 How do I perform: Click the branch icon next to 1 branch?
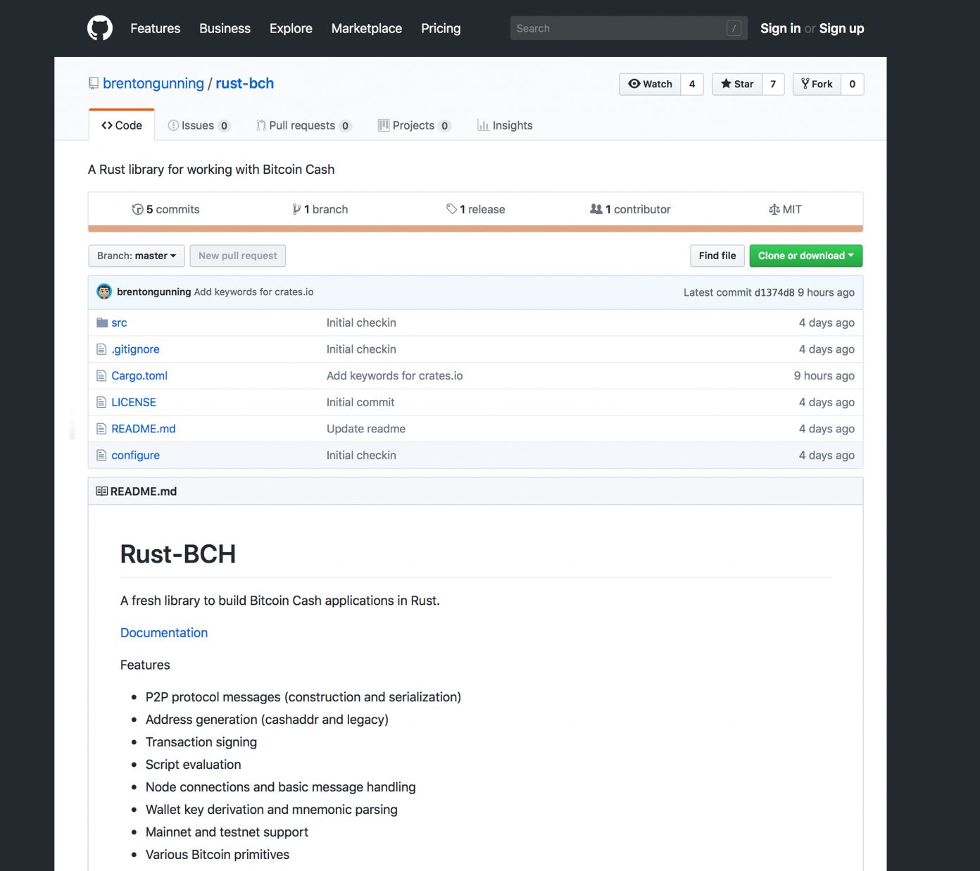pyautogui.click(x=296, y=209)
